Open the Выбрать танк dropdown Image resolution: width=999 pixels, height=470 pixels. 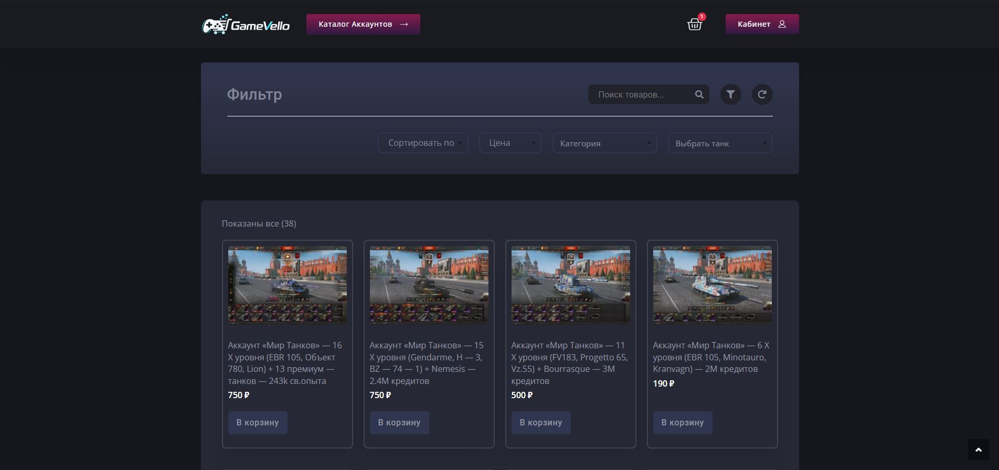pyautogui.click(x=720, y=143)
